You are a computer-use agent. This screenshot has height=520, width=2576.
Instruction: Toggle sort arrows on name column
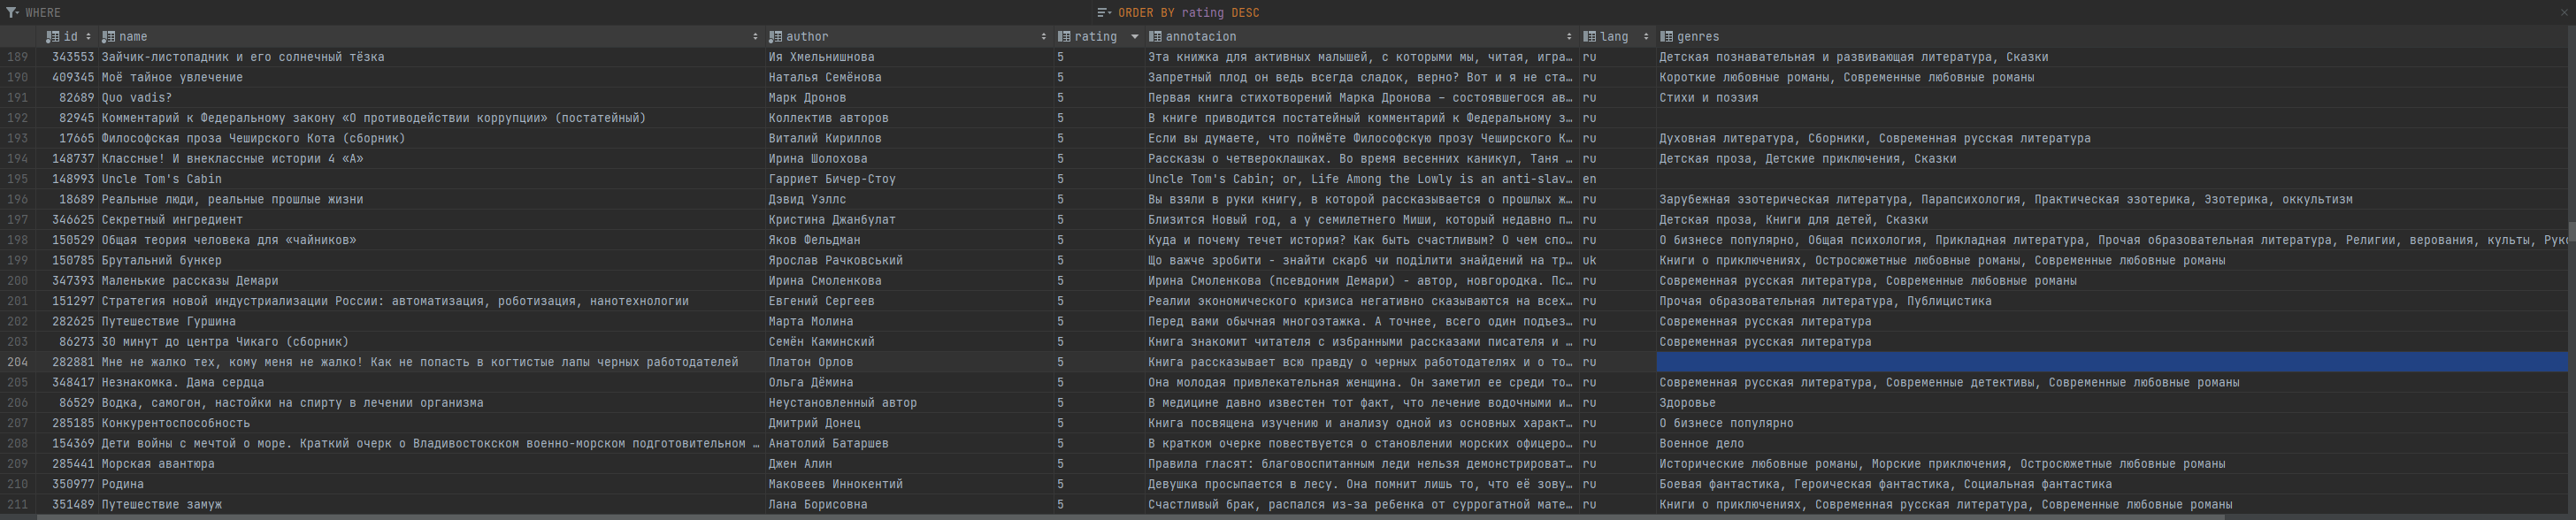(x=755, y=37)
